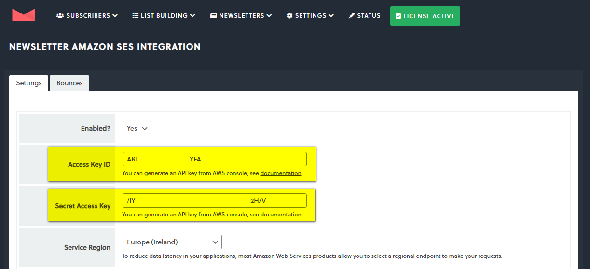Click the Newsletter envelope logo
The height and width of the screenshot is (269, 590).
(x=24, y=15)
